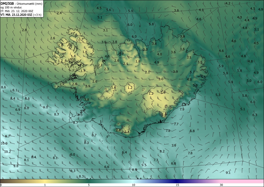Click the 3.0 value on the map

pyautogui.click(x=145, y=49)
